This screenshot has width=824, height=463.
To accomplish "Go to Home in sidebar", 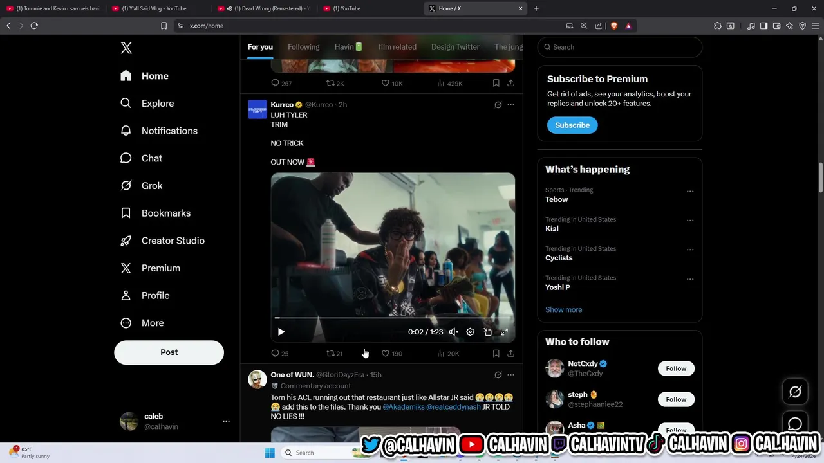I will click(145, 76).
